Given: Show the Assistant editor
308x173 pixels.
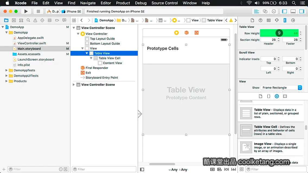Looking at the screenshot, I should tap(265, 11).
